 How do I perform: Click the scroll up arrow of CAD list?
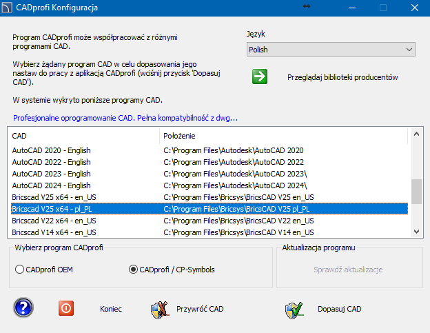tap(416, 134)
